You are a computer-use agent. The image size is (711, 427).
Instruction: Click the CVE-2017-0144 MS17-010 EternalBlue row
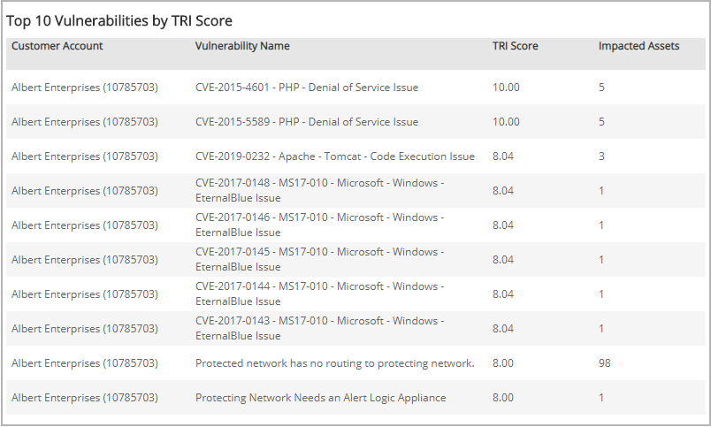(x=319, y=294)
